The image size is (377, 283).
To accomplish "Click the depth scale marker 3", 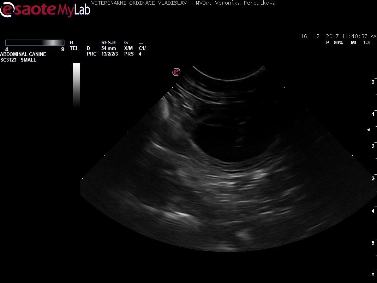I will (x=373, y=178).
